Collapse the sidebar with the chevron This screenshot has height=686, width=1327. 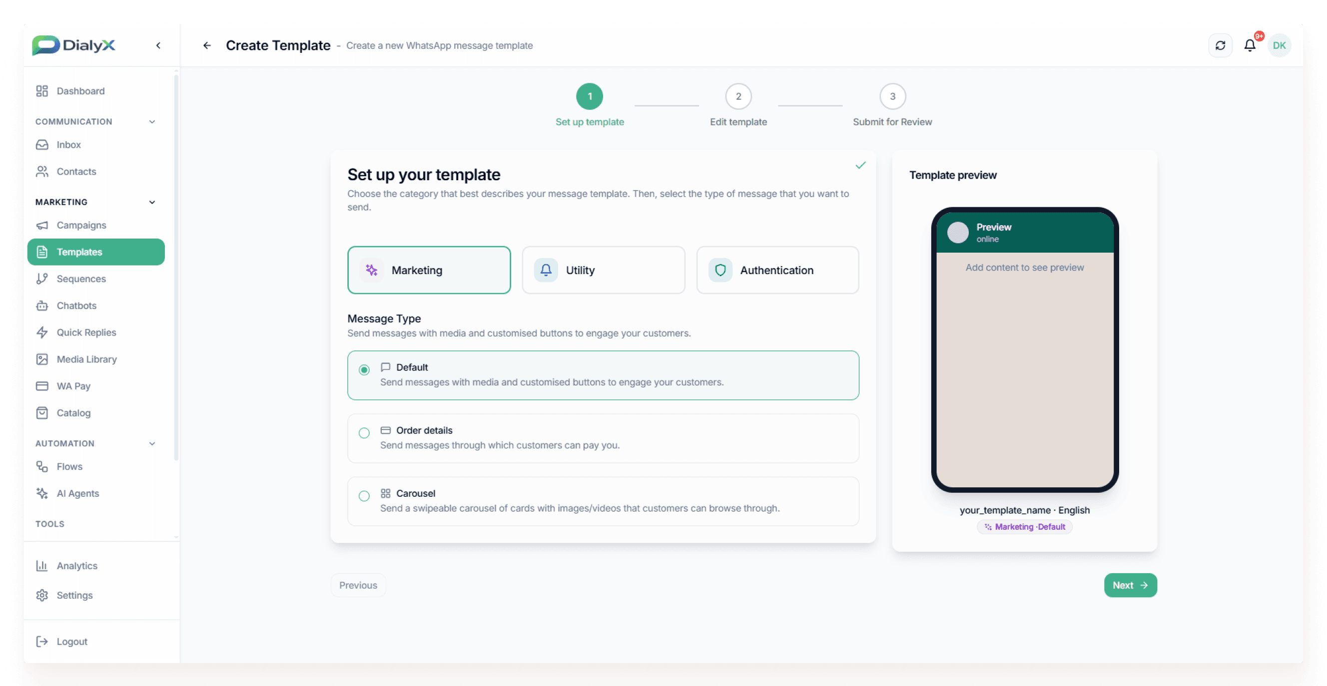coord(158,45)
